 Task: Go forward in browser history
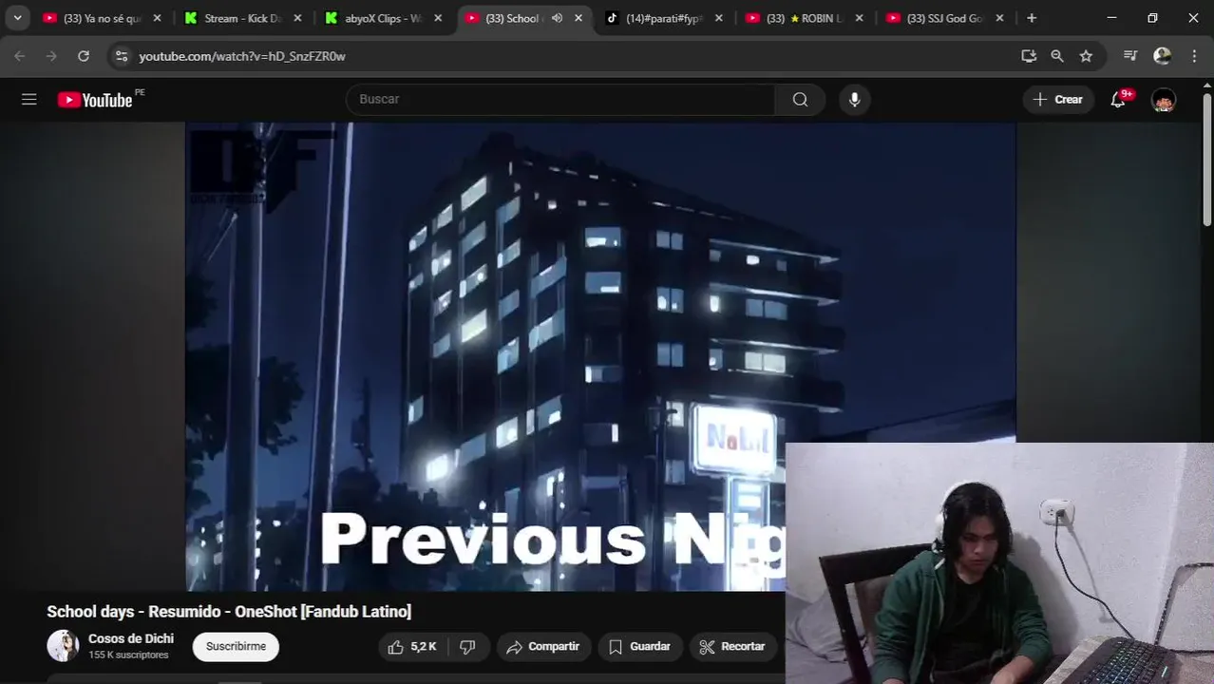[x=51, y=56]
